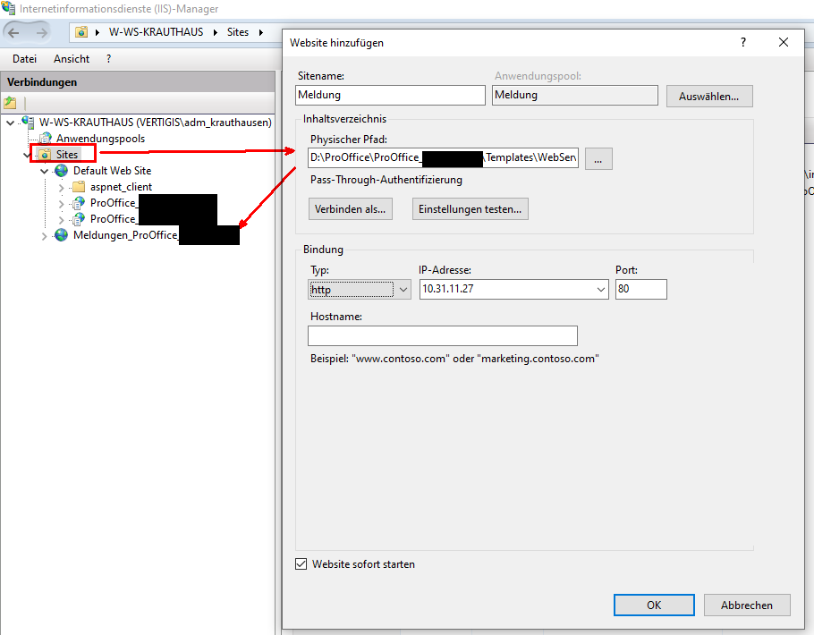Click the Auswählen... button
The height and width of the screenshot is (635, 814).
click(x=709, y=96)
